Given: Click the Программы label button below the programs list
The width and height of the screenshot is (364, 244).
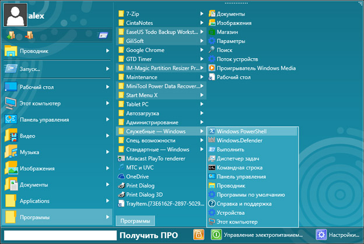Looking at the screenshot, I should click(135, 221).
